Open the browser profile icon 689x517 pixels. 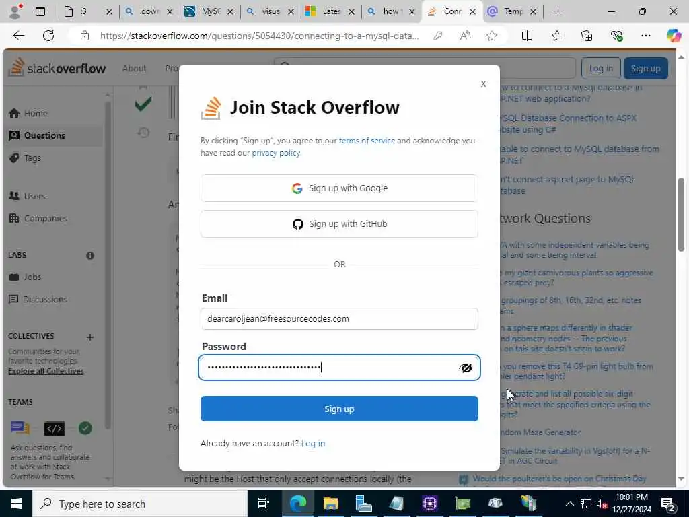(16, 11)
